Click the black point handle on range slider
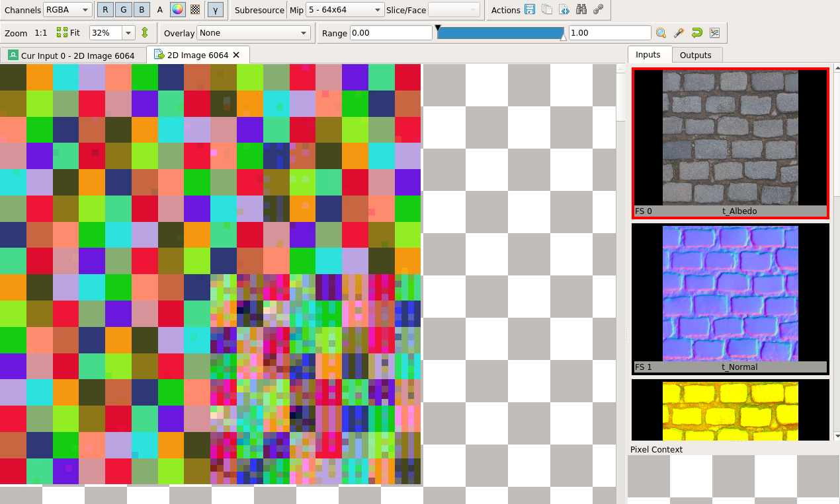840x504 pixels. 437,28
